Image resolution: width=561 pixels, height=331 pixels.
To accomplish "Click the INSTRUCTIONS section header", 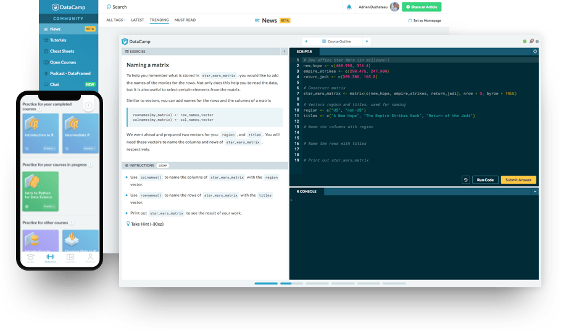I will pyautogui.click(x=205, y=165).
